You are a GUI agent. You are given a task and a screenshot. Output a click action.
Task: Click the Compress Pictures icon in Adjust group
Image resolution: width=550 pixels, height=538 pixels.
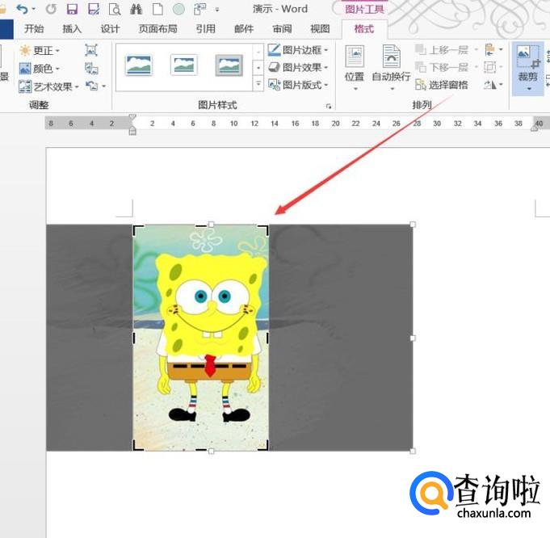click(91, 51)
